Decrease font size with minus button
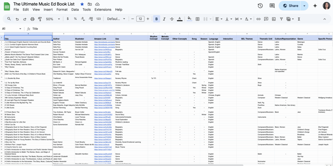The height and width of the screenshot is (166, 333). (x=133, y=19)
